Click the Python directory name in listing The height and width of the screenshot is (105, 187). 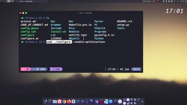(99, 38)
